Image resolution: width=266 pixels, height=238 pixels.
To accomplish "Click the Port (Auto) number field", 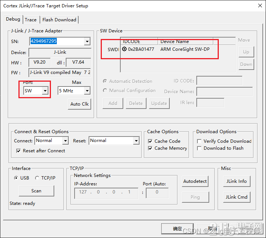I will point(157,193).
